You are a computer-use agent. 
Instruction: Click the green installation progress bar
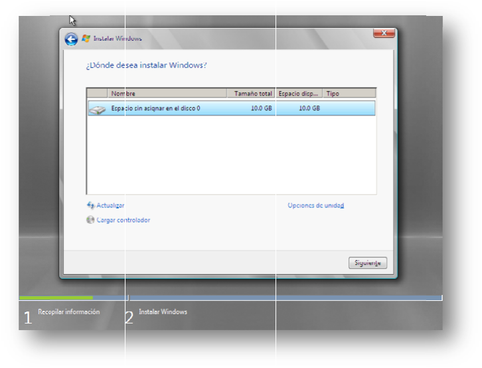pyautogui.click(x=56, y=298)
